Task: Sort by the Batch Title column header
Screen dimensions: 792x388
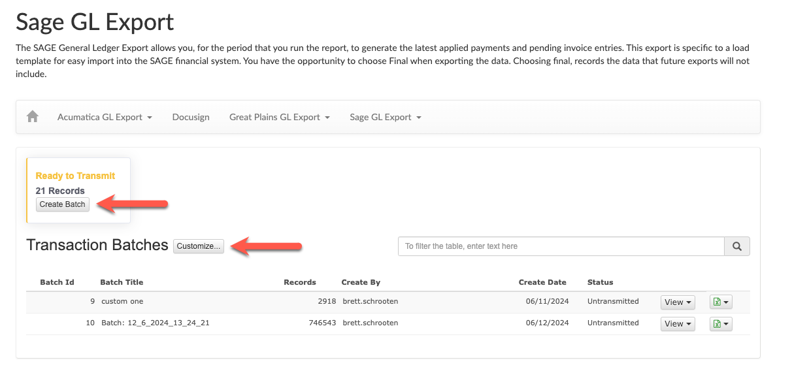Action: 122,282
